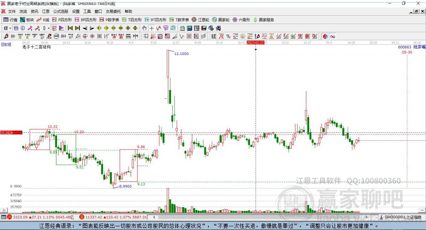The image size is (426, 230).
Task: Click the SH000001 上证指数 status entry
Action: (401, 217)
